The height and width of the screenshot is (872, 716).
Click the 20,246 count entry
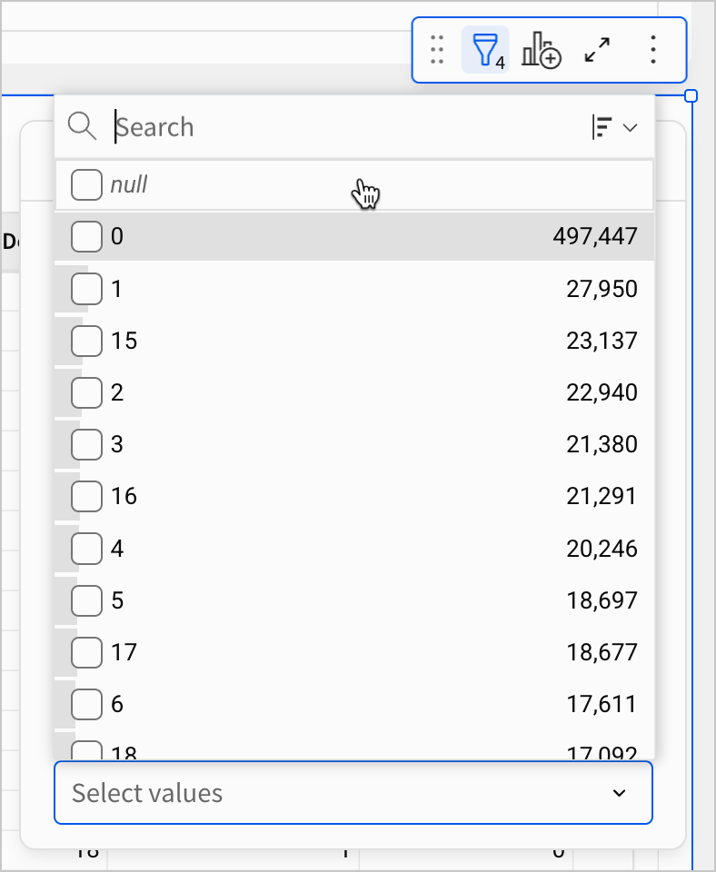596,549
